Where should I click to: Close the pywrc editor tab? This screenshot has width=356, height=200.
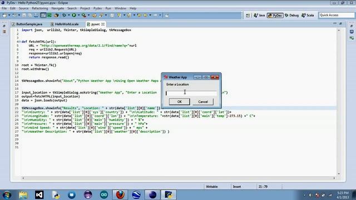[103, 24]
